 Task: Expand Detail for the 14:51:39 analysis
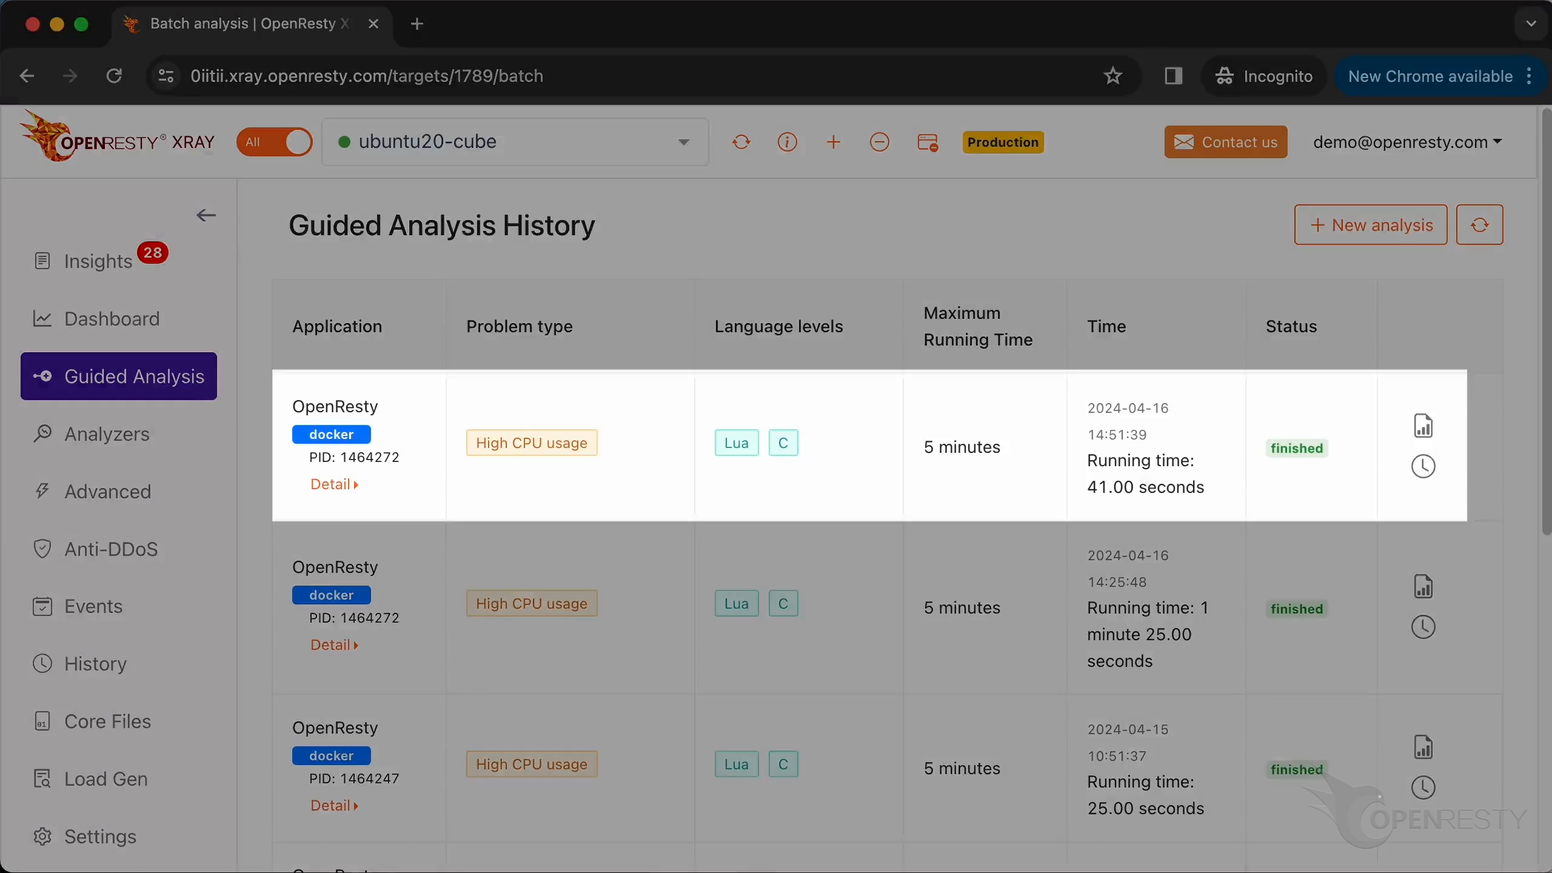point(335,484)
